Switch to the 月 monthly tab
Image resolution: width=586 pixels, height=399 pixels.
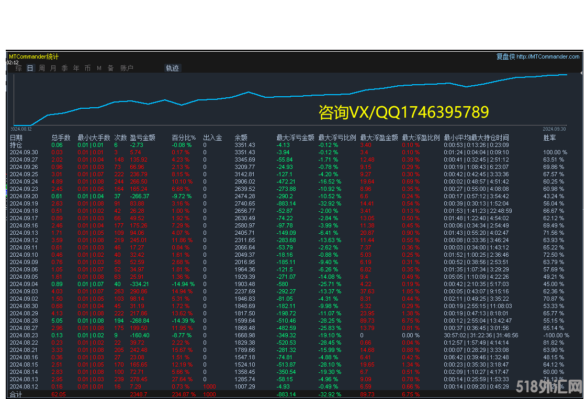(x=53, y=68)
